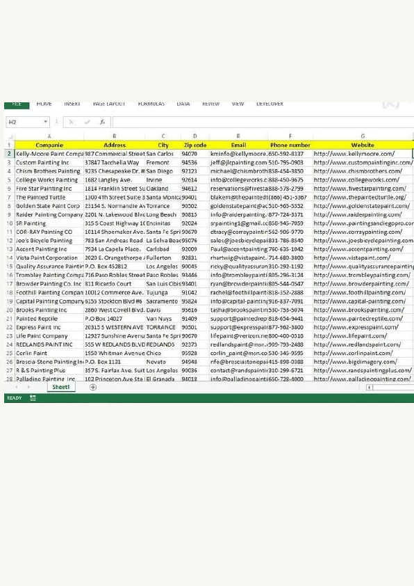The width and height of the screenshot is (414, 586).
Task: Click zip code 90401 cell
Action: click(194, 198)
